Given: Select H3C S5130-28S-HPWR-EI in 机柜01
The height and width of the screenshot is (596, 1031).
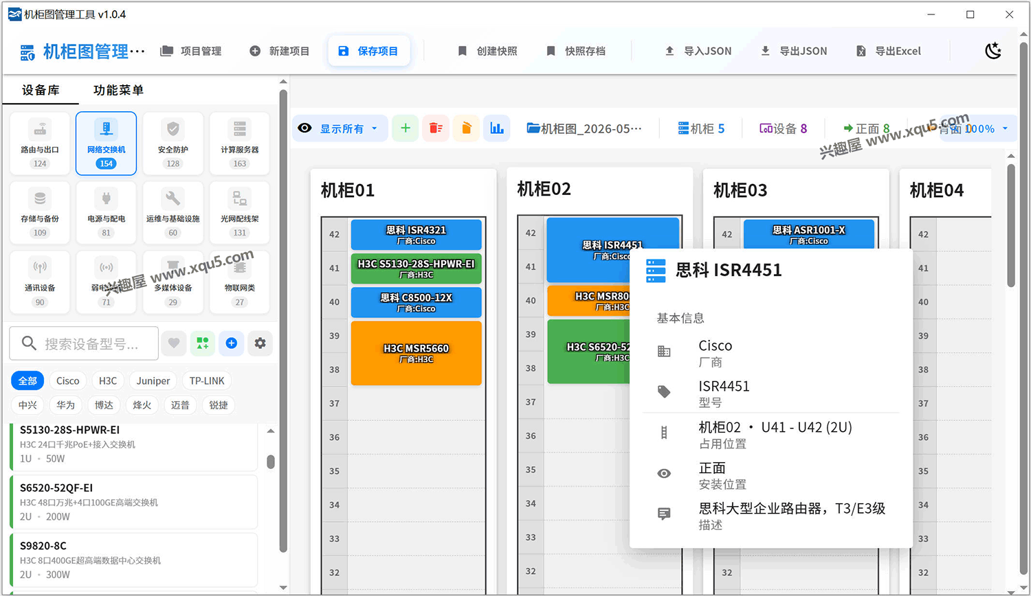Looking at the screenshot, I should 416,268.
